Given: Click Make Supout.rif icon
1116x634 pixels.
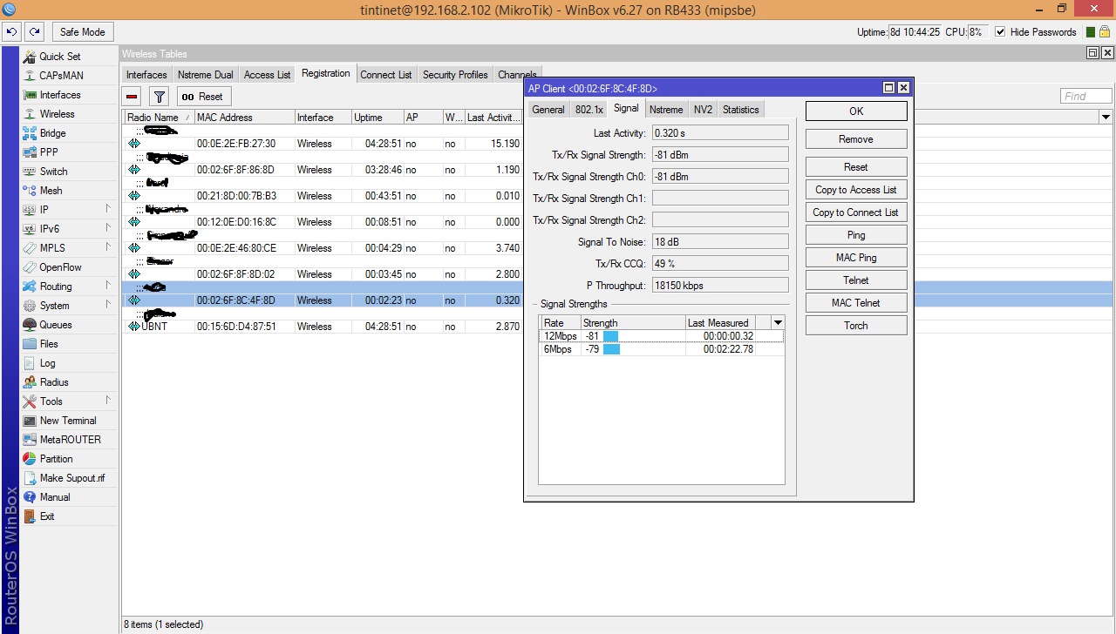Looking at the screenshot, I should point(30,478).
